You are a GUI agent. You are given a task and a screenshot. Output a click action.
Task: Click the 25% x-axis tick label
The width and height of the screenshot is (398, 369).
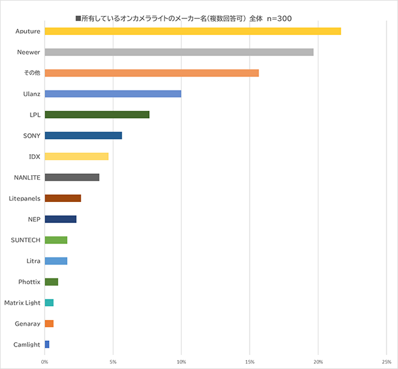386,362
